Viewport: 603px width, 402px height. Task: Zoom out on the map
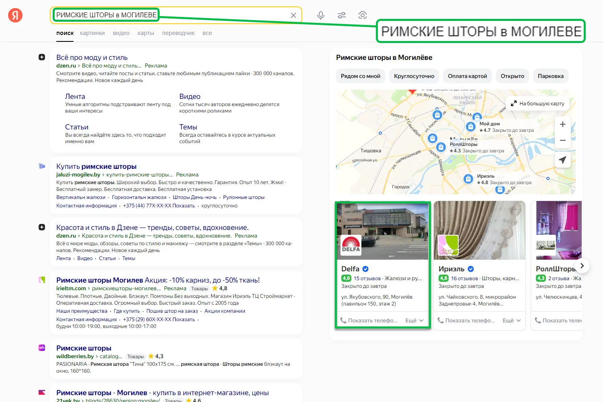562,141
